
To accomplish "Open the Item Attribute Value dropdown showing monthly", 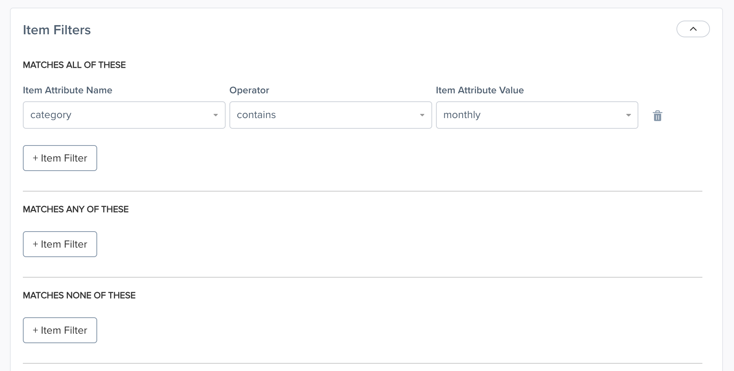I will point(537,115).
